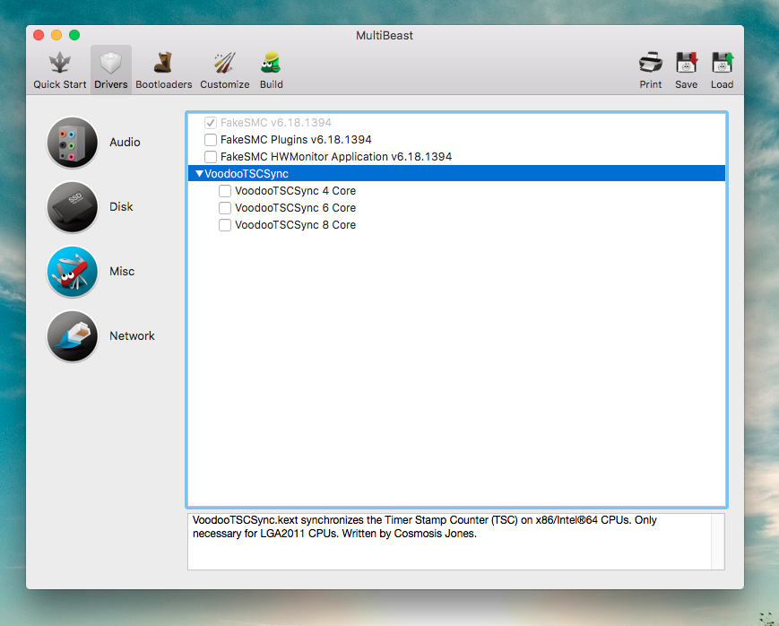
Task: Collapse the VoodooTSCSync disclosure triangle
Action: point(199,173)
